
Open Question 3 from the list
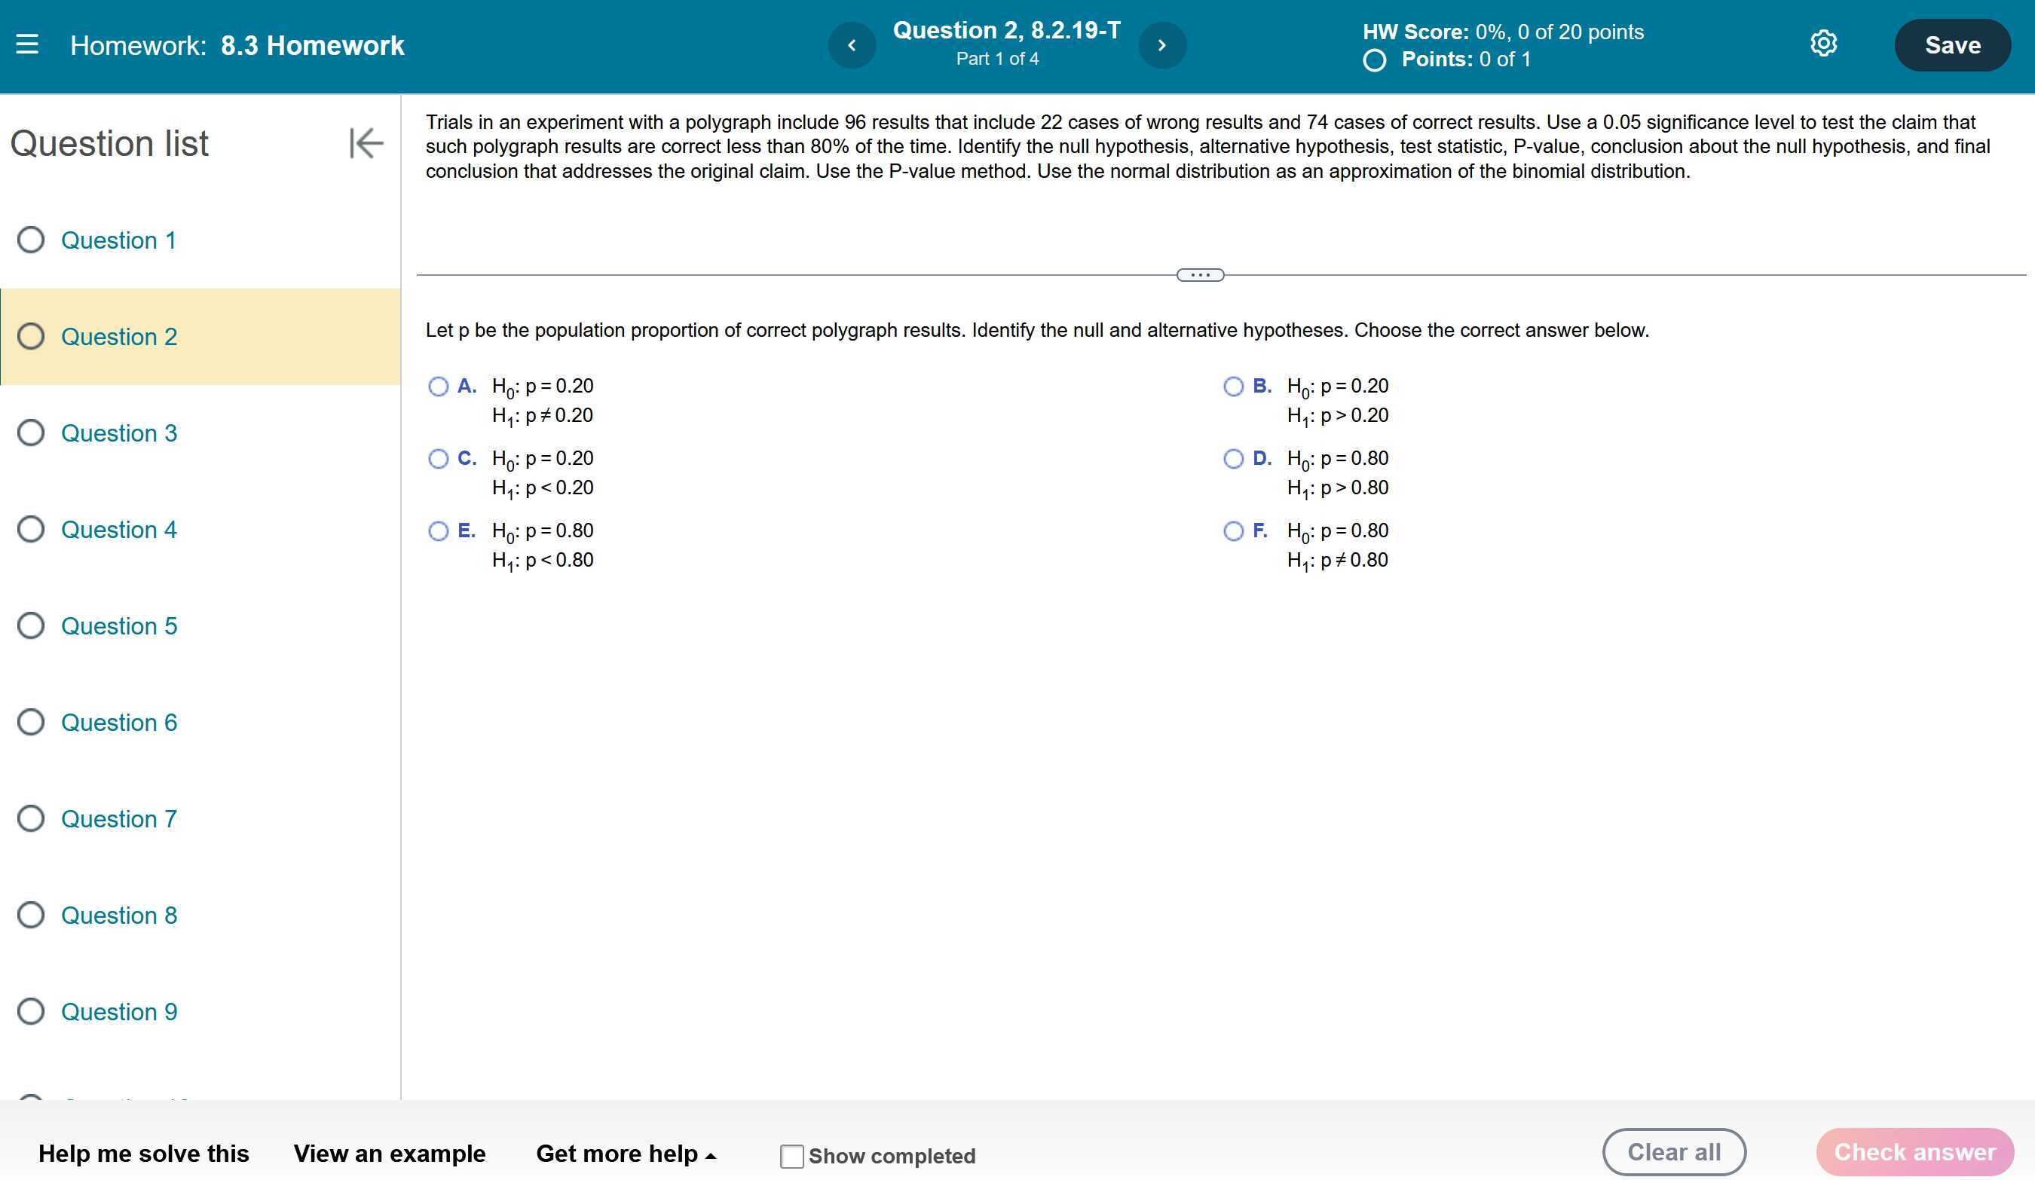point(119,433)
